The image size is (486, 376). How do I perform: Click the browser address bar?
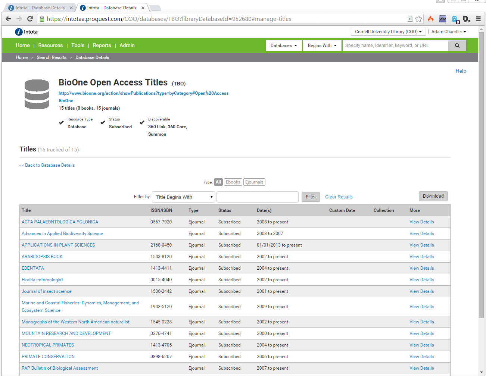coord(224,19)
